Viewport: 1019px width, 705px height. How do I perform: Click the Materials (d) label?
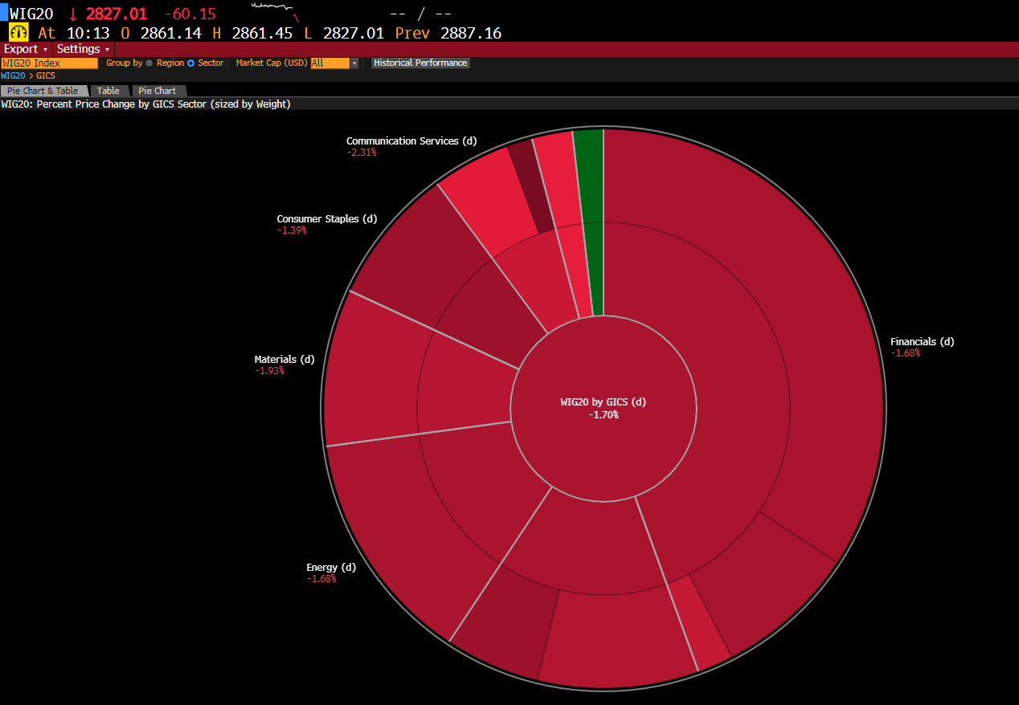(284, 359)
